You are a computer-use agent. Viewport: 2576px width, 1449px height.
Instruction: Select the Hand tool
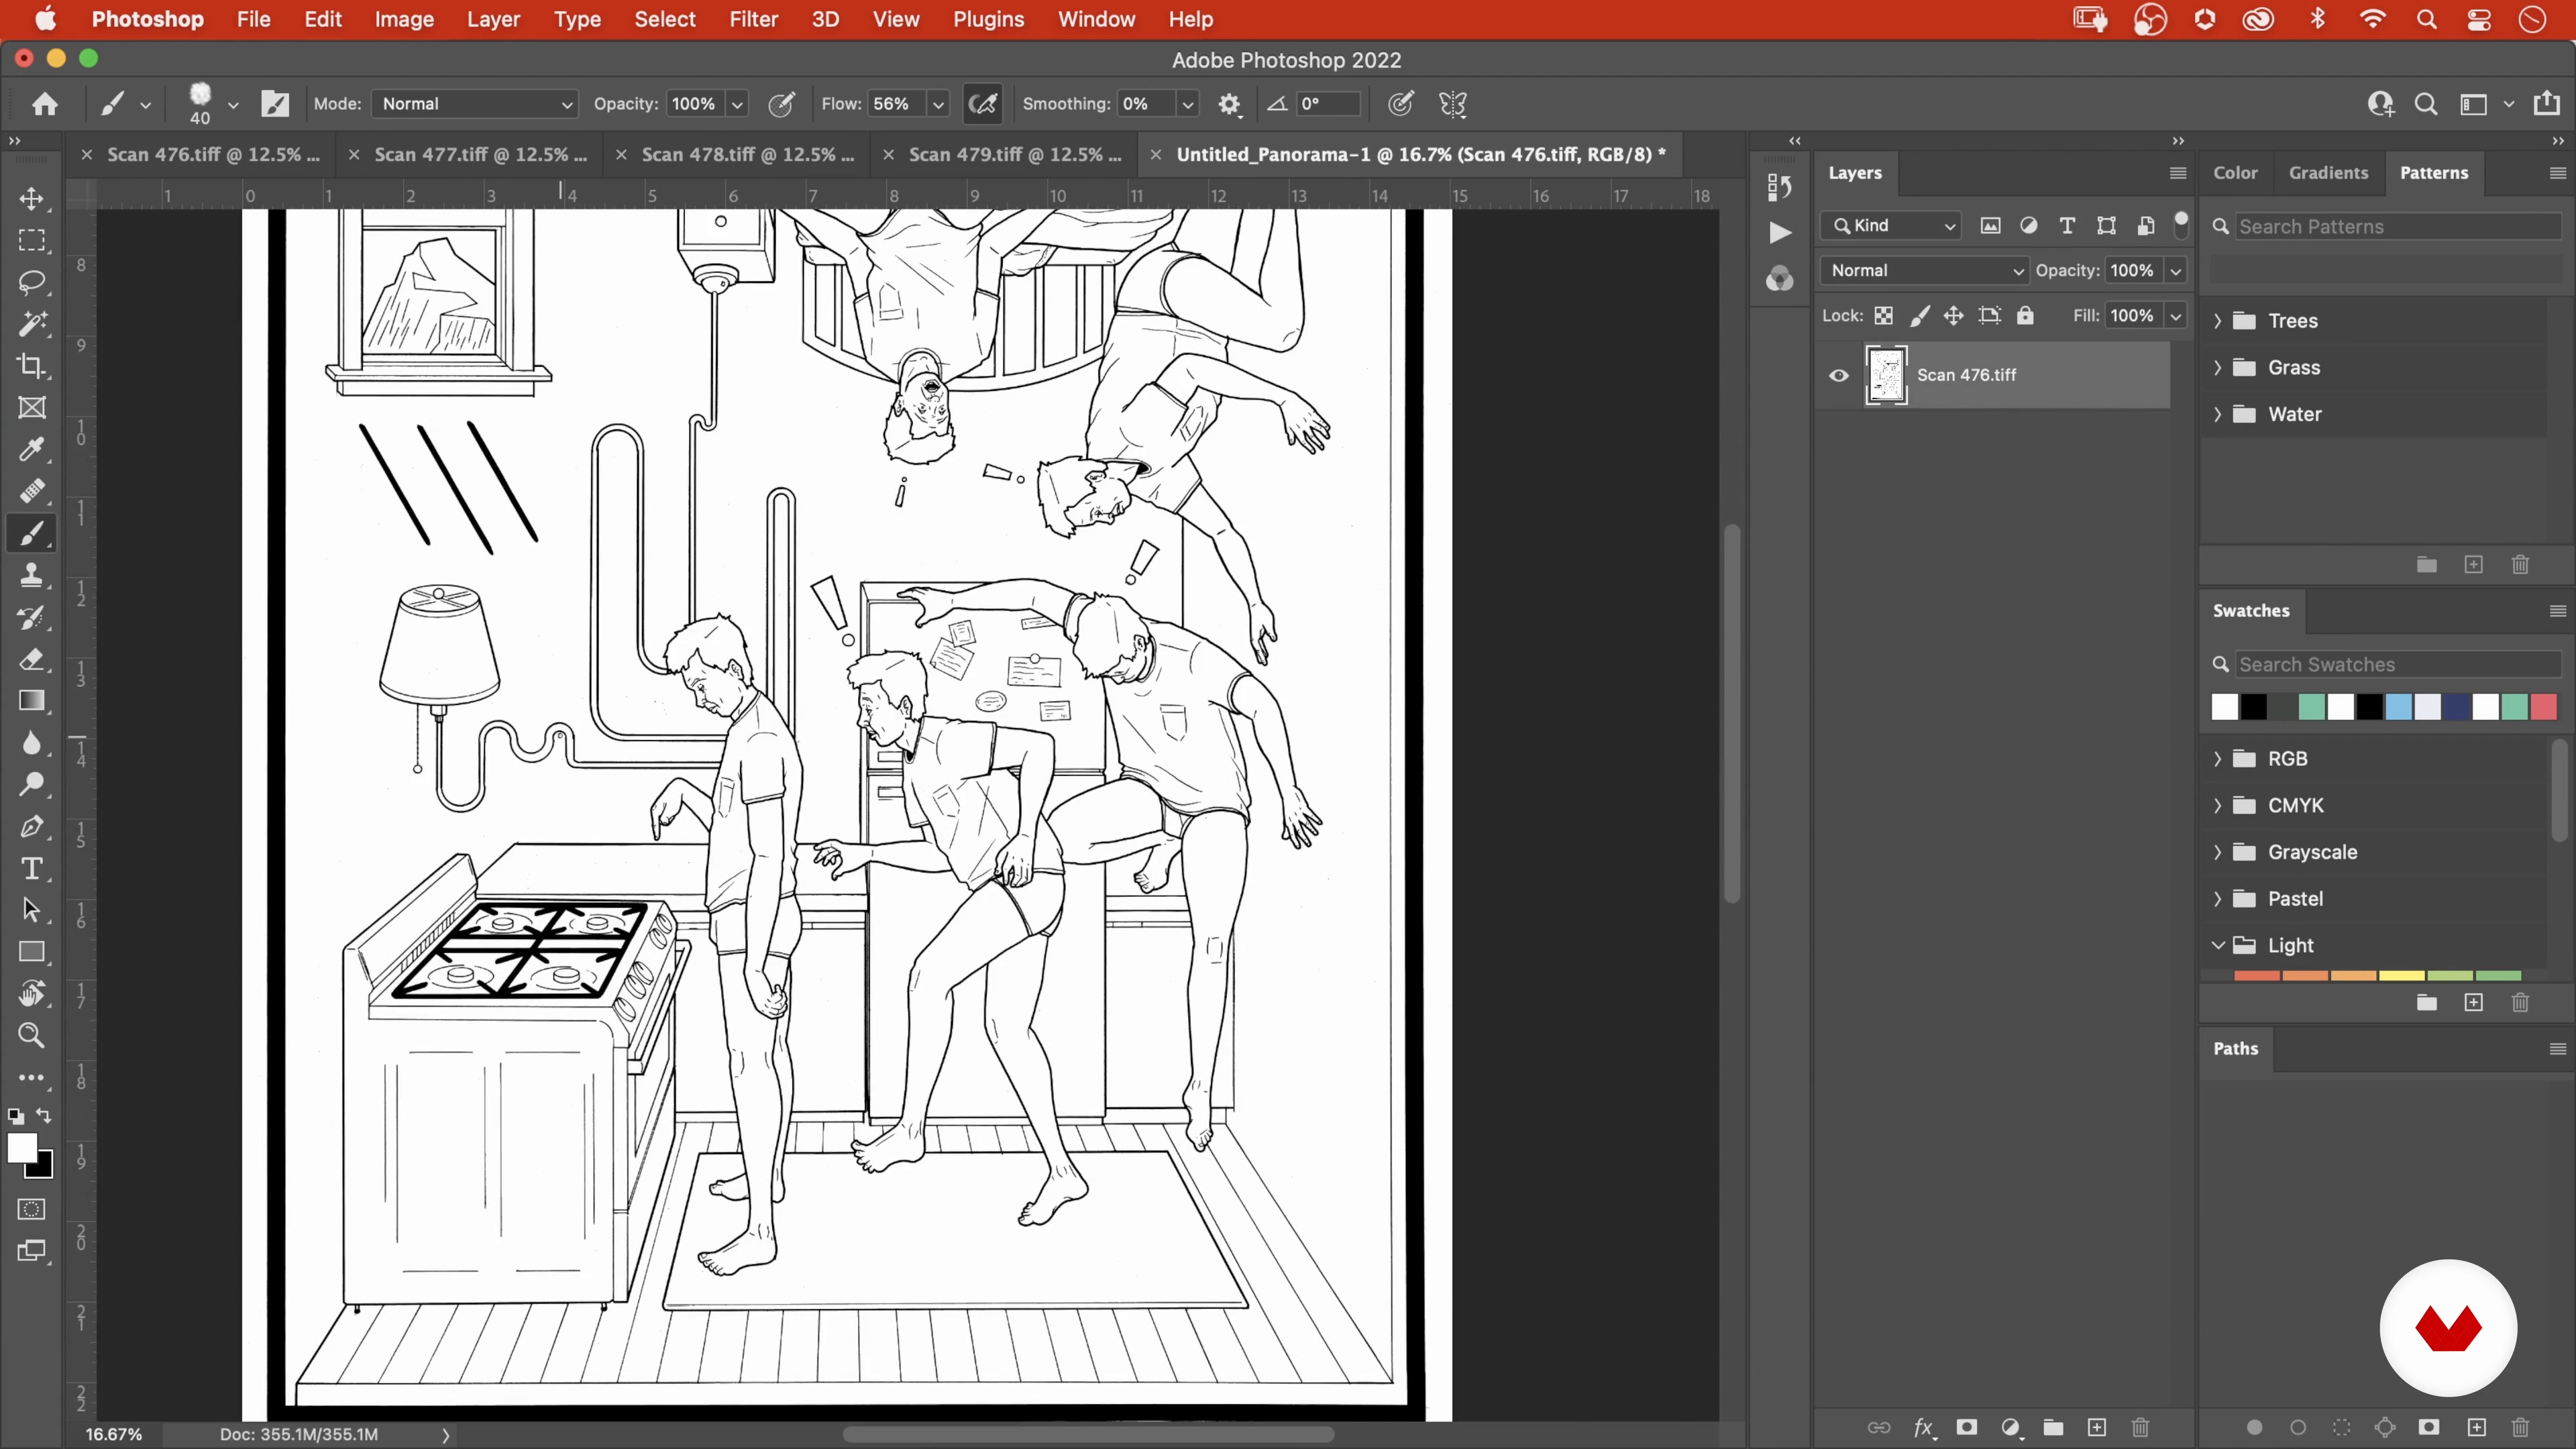coord(32,994)
